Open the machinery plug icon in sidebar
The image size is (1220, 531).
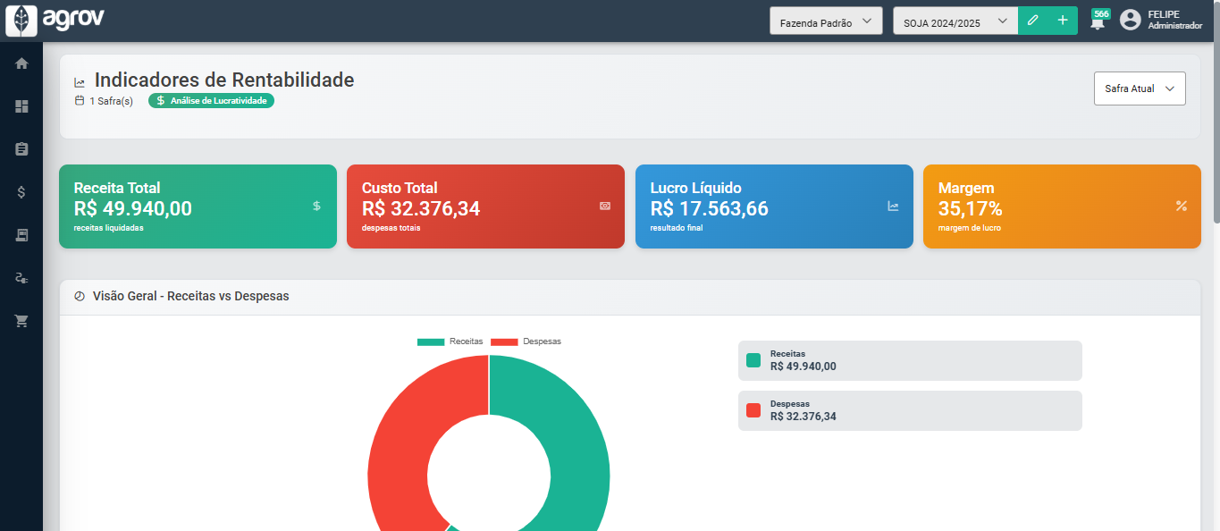pos(21,278)
